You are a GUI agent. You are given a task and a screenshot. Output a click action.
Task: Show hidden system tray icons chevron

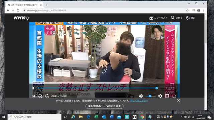click(x=181, y=117)
